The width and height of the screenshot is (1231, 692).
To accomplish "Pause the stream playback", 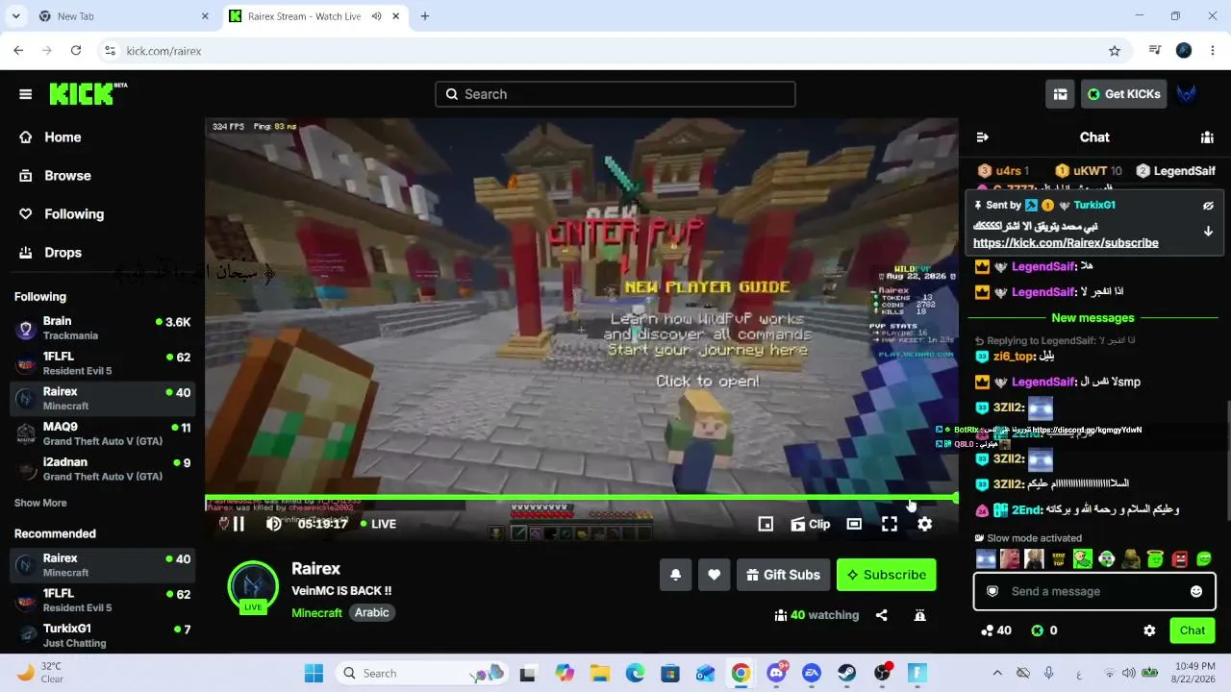I will [x=239, y=524].
